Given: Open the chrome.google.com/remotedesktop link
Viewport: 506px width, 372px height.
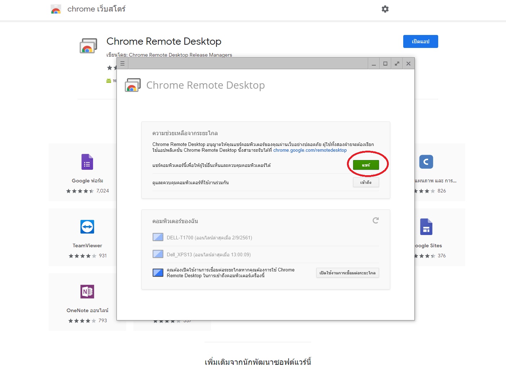Looking at the screenshot, I should [x=310, y=150].
